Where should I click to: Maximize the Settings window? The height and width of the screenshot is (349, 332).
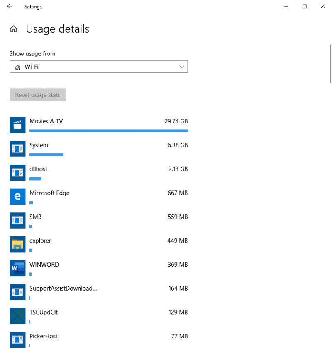click(304, 7)
